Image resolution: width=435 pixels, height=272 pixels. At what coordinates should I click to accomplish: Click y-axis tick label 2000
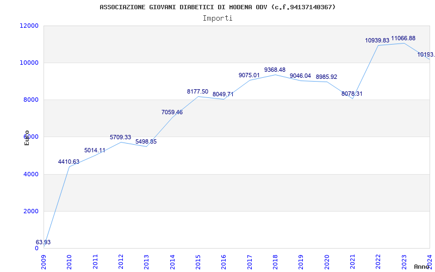click(x=30, y=212)
